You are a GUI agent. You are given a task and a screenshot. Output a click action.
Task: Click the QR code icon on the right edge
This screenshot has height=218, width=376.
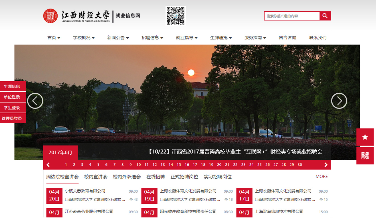[365, 156]
